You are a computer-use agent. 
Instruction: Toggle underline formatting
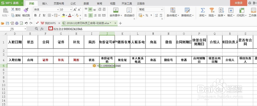point(44,15)
